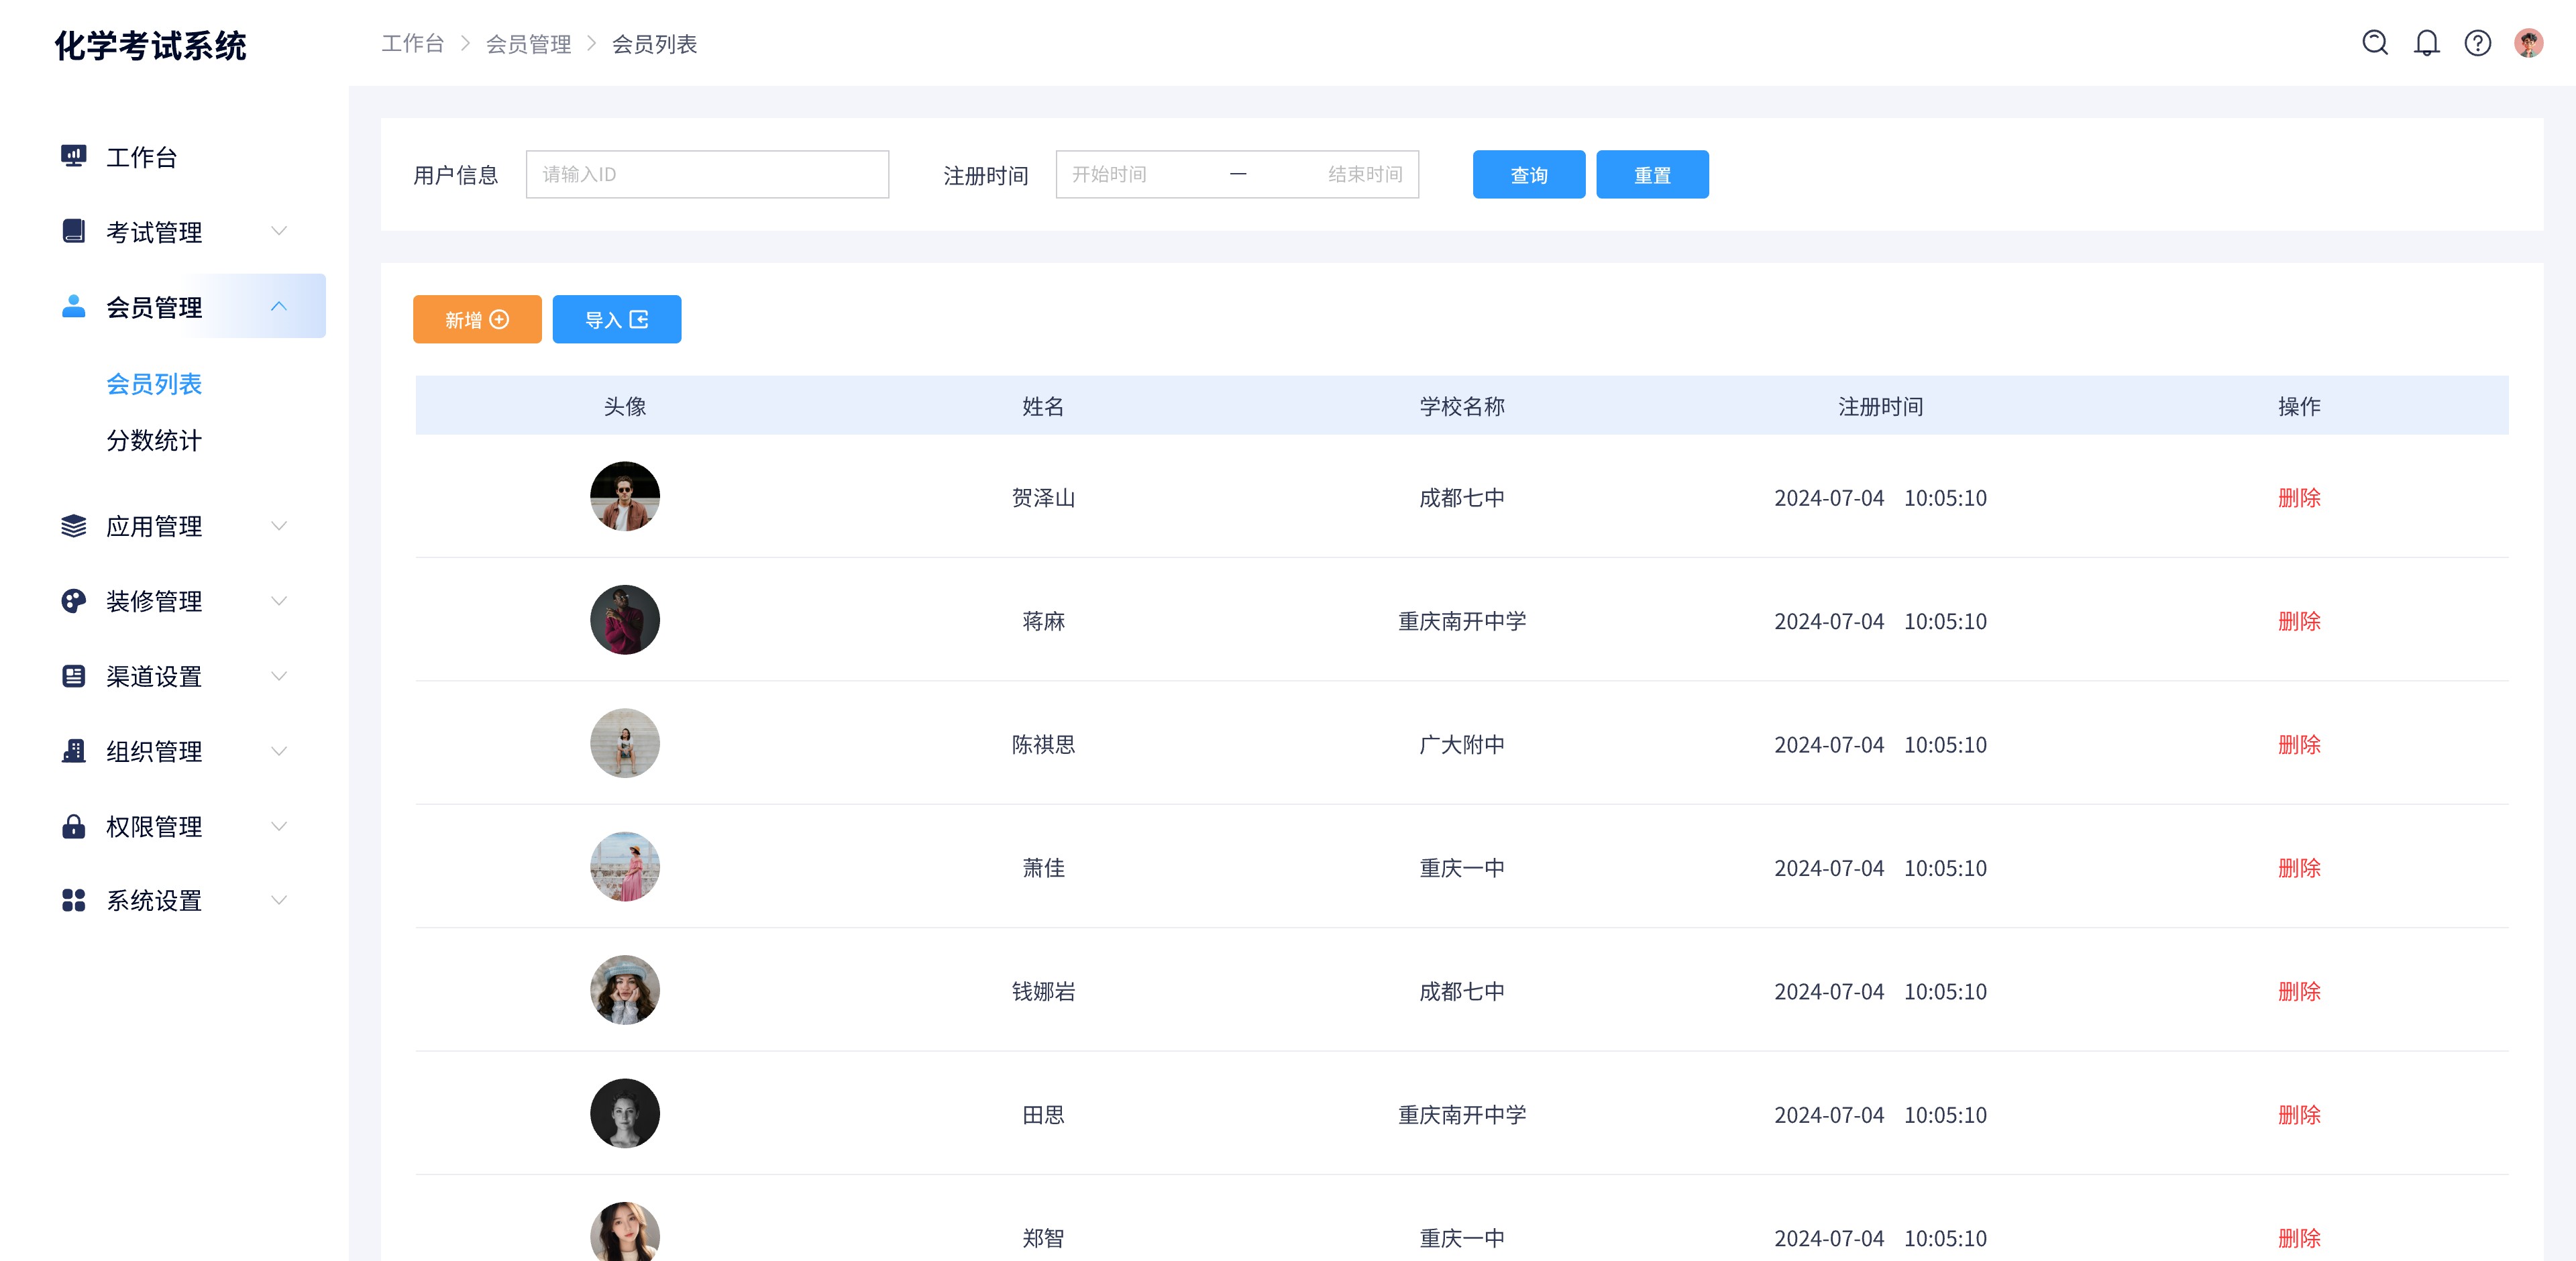This screenshot has height=1261, width=2576.
Task: Click the 查询 search button
Action: [x=1528, y=174]
